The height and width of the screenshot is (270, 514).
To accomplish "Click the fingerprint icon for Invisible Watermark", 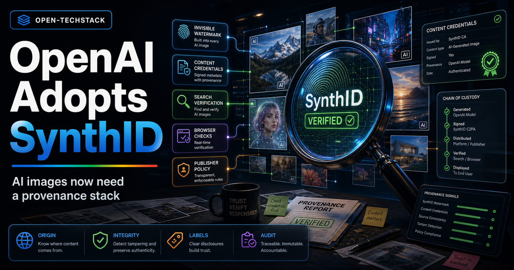I will tap(183, 33).
